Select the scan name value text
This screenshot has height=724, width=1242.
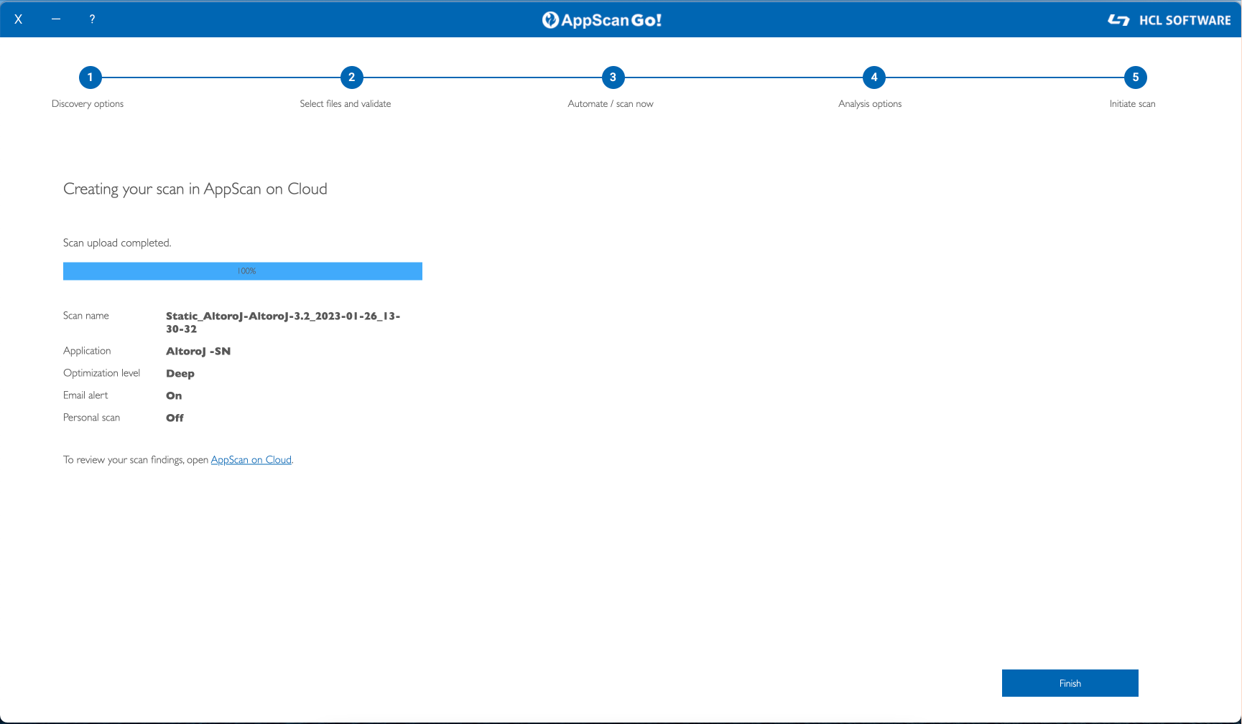[283, 322]
